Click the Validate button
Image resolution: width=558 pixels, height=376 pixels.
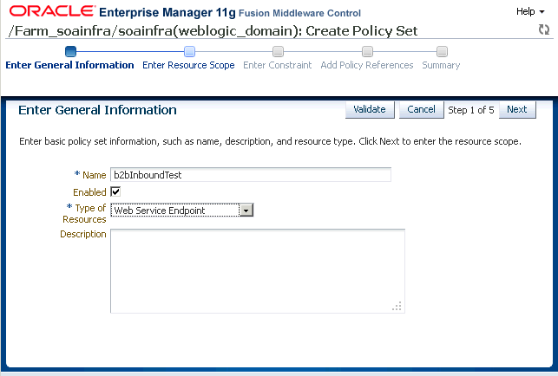370,109
